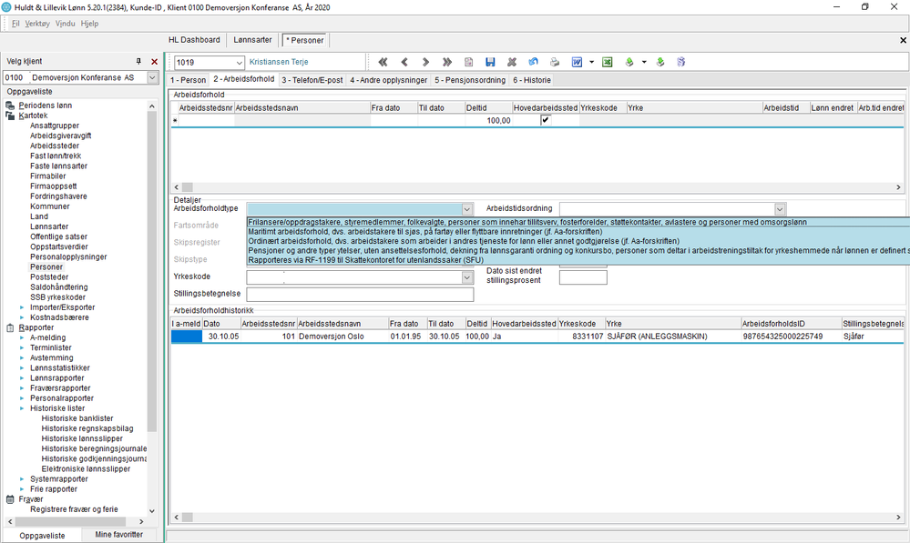This screenshot has height=543, width=910.
Task: Open Firmaoppsett in the tree
Action: [x=54, y=186]
